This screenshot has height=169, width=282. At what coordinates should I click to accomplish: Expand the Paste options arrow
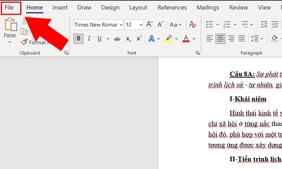tap(10, 42)
